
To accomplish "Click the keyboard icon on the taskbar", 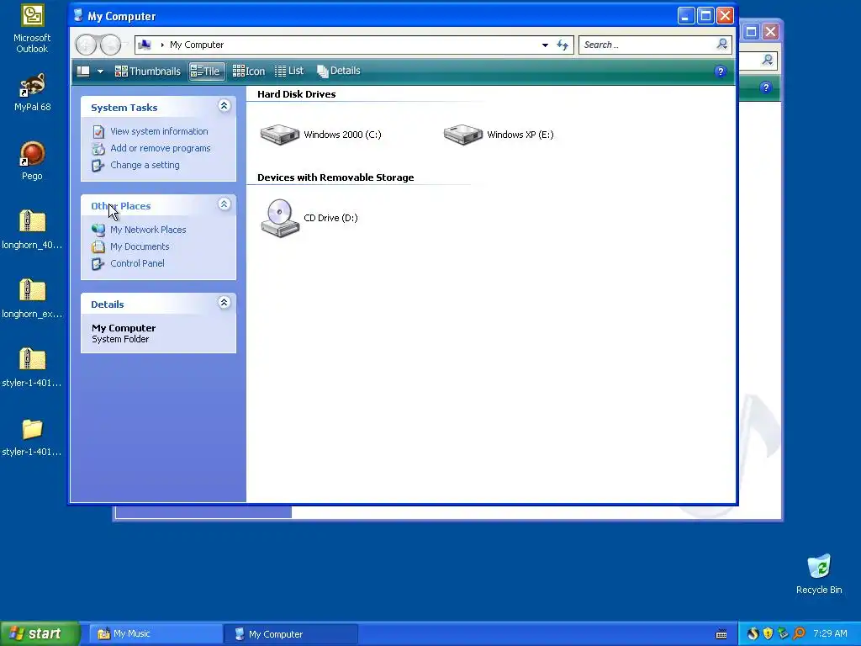I will 721,634.
